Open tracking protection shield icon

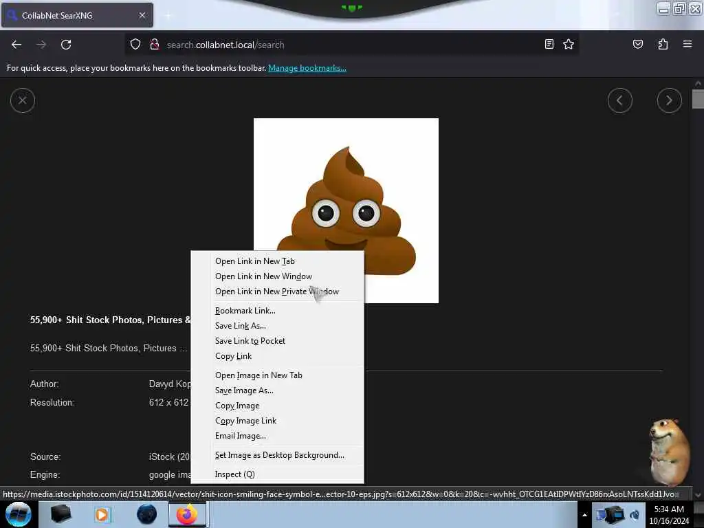(135, 44)
